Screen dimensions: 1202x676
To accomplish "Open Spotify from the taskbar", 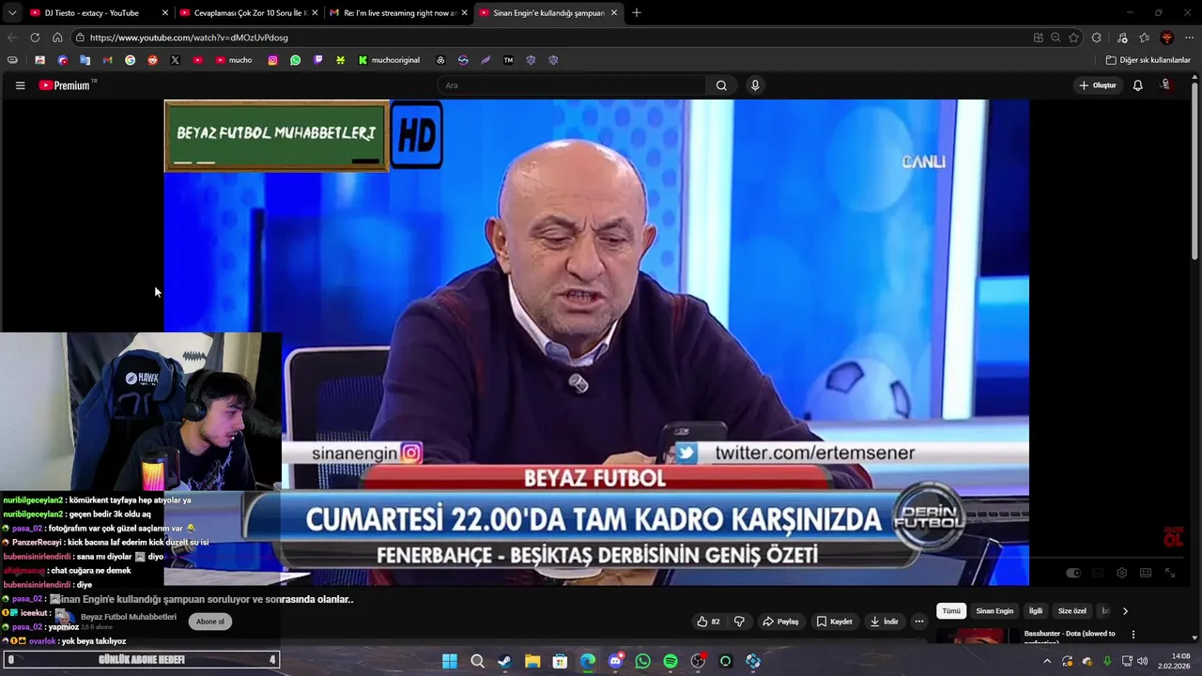I will click(670, 661).
